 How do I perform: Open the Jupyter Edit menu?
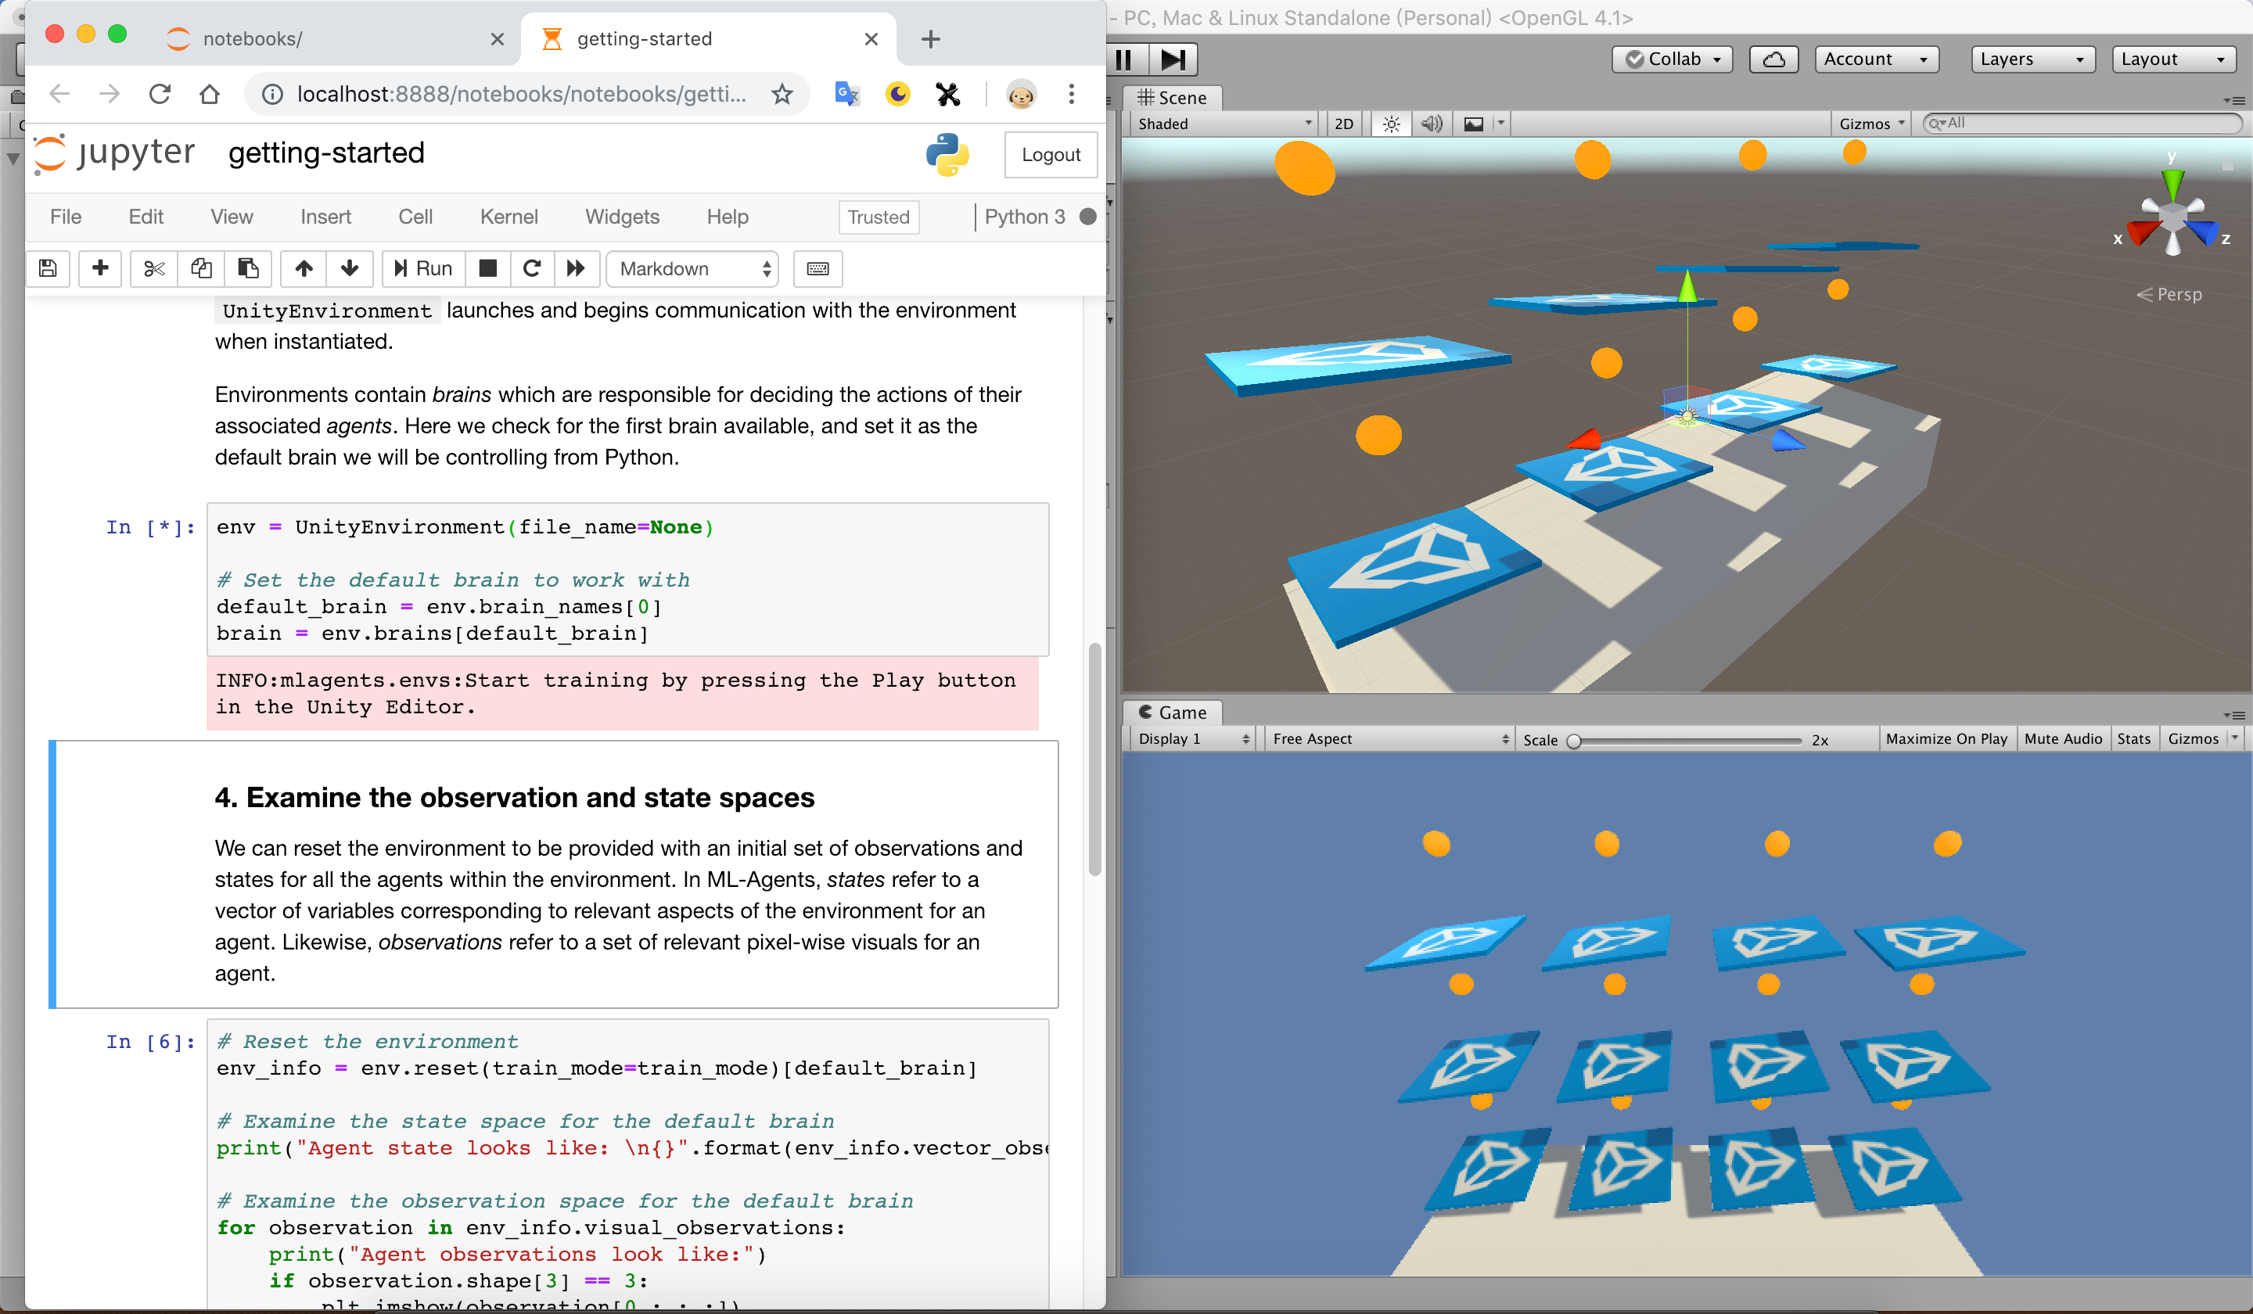146,217
